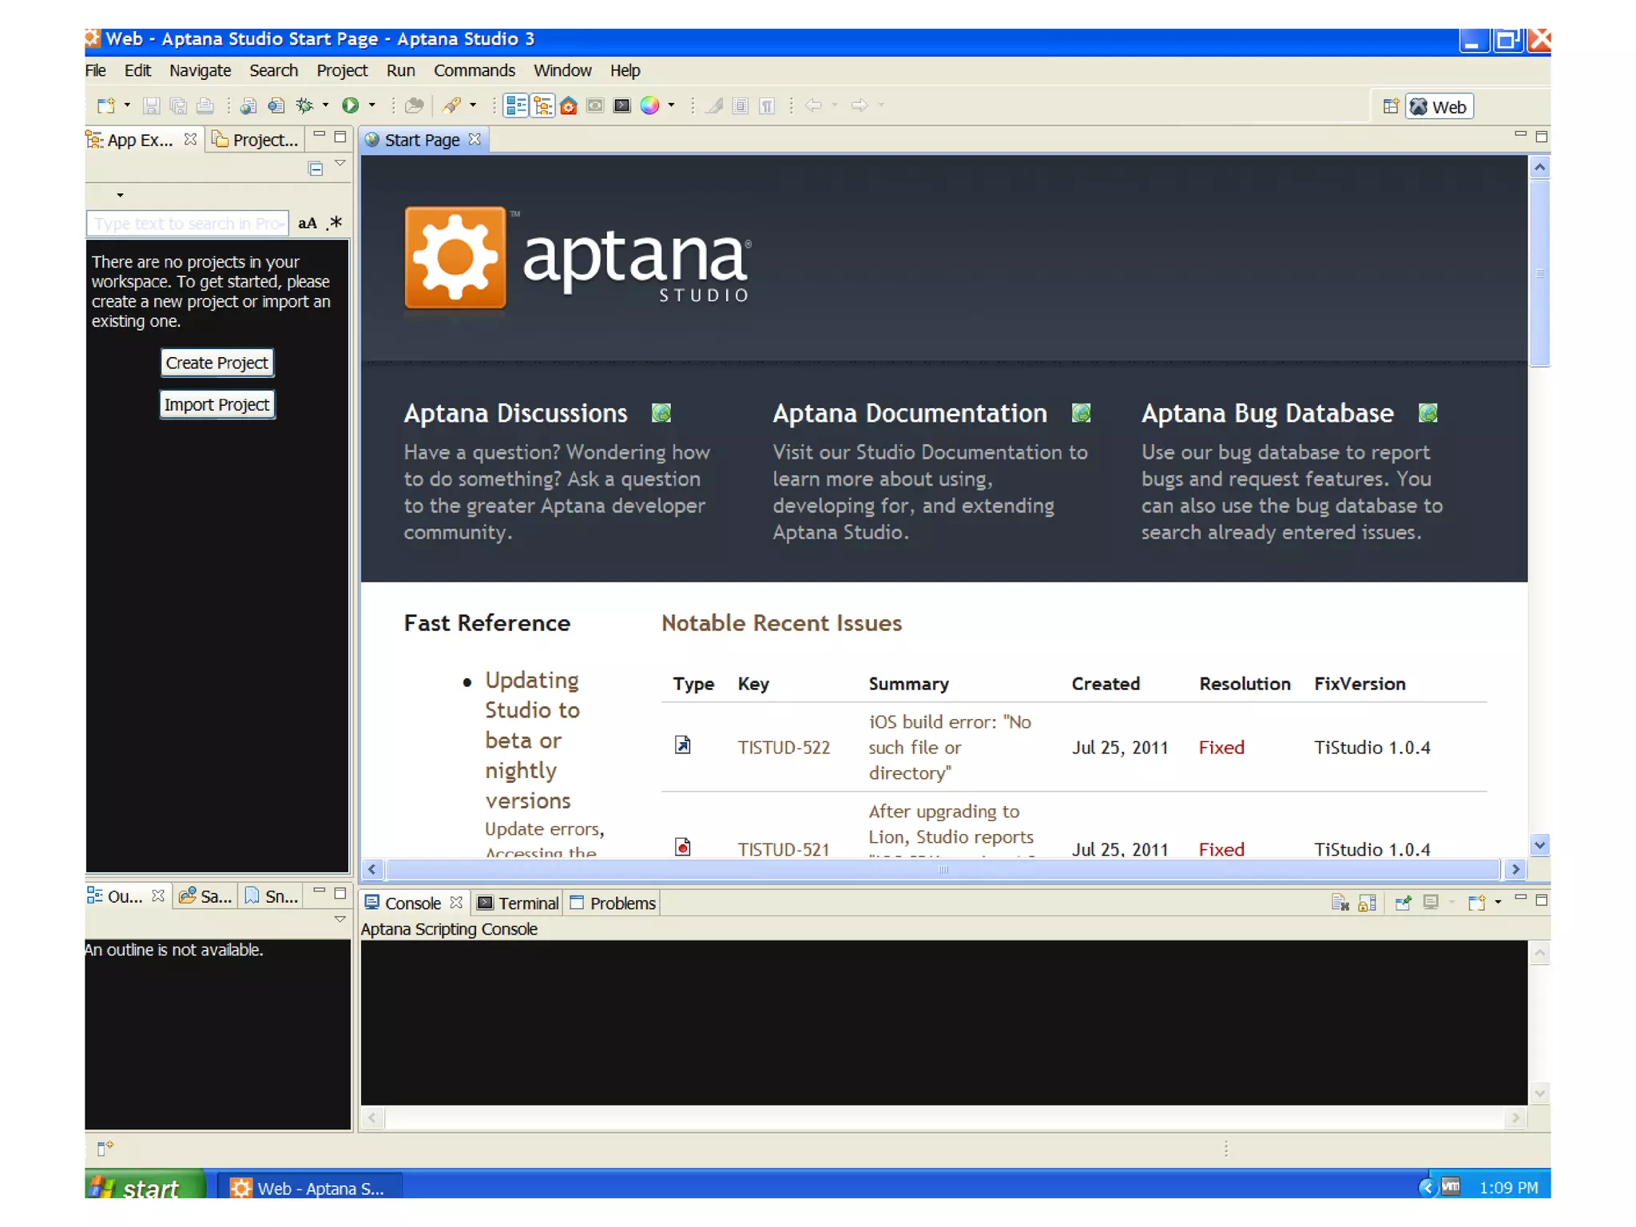Click the Forward navigation arrow in the toolbar
Image resolution: width=1636 pixels, height=1227 pixels.
(859, 105)
